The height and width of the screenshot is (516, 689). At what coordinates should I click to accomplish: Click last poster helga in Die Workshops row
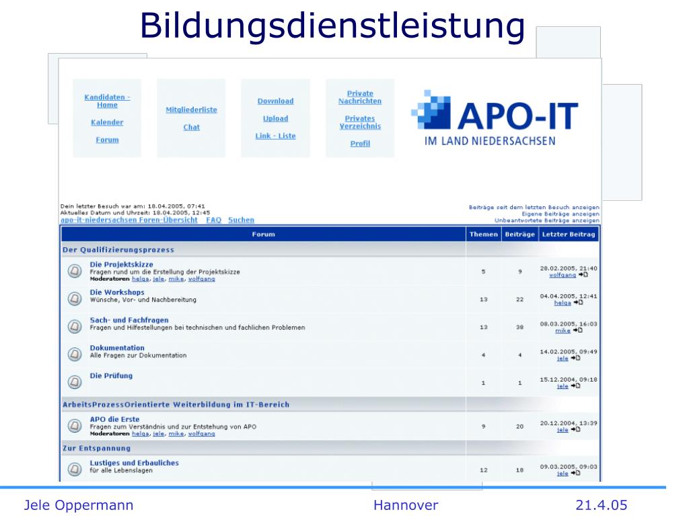562,303
